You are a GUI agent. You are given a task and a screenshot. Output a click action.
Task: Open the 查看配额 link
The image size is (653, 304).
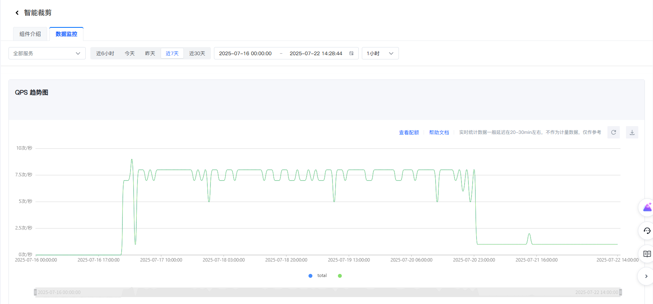click(x=409, y=132)
